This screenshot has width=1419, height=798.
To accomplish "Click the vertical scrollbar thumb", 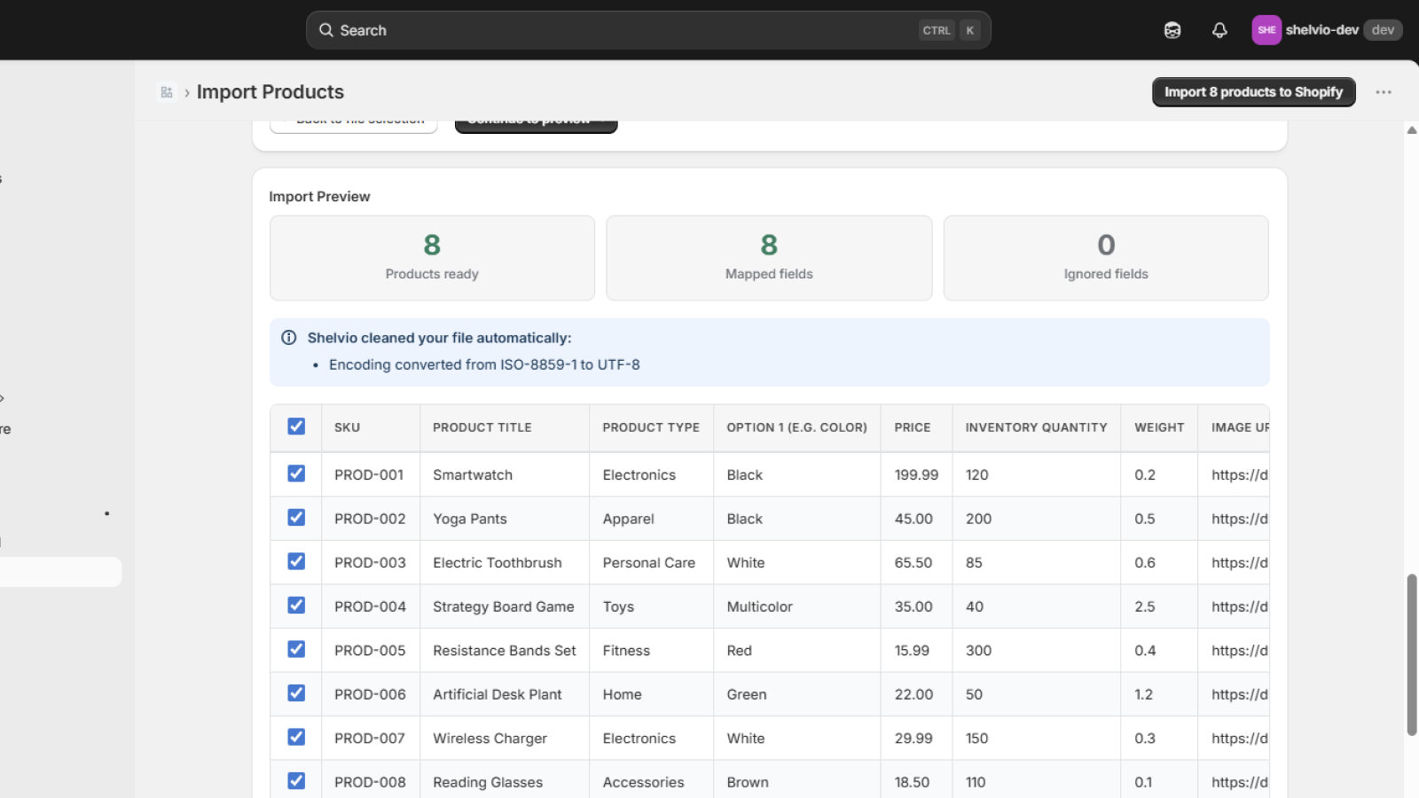I will coord(1412,654).
